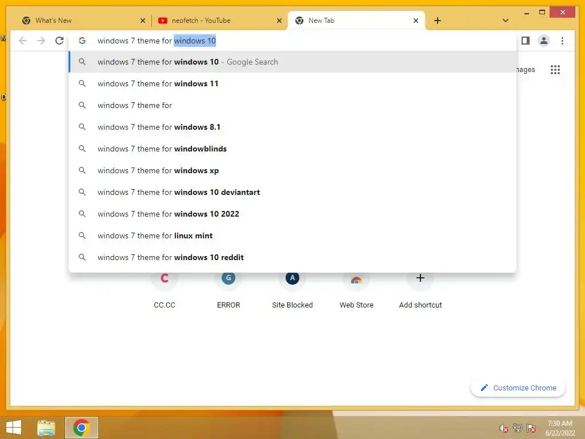The height and width of the screenshot is (439, 585).
Task: Open the Windows Start button
Action: [14, 428]
